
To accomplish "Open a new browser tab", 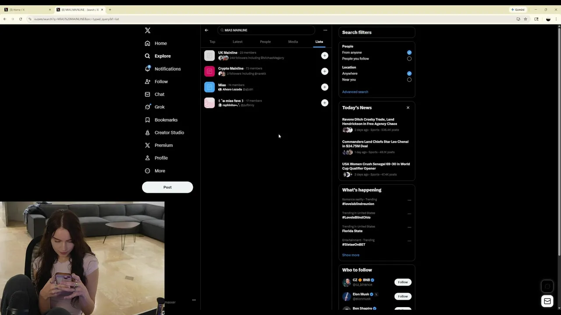I will tap(110, 10).
